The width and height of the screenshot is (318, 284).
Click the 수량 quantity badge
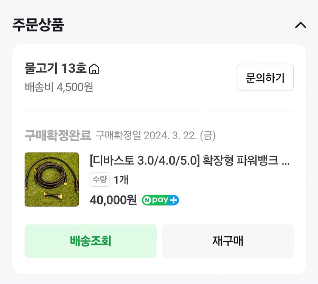tap(99, 180)
